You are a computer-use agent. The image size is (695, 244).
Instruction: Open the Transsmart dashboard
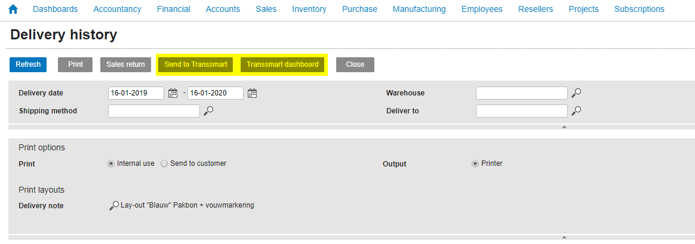pos(282,64)
